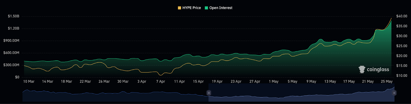Click the 27 Apr date label
411x104 pixels.
click(x=255, y=82)
